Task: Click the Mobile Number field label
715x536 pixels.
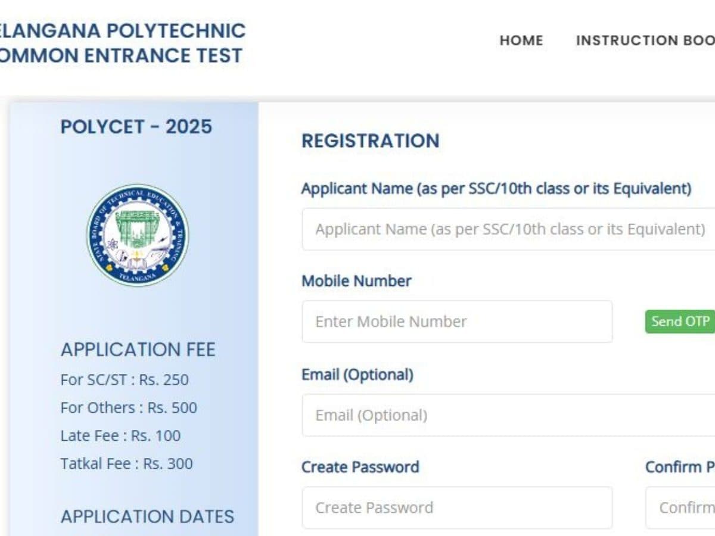Action: click(x=356, y=281)
